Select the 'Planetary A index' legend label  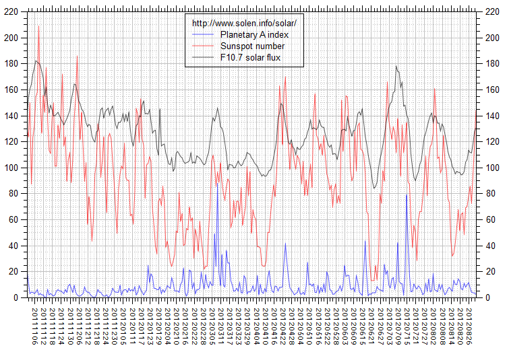[x=254, y=34]
